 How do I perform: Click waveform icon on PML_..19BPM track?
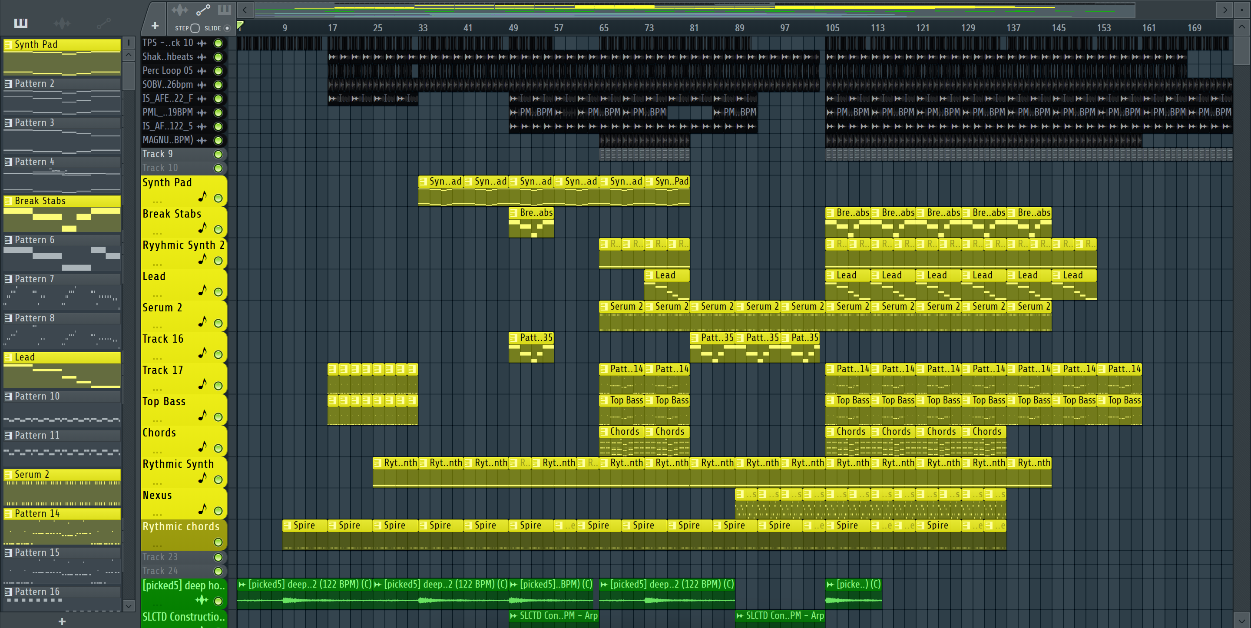pyautogui.click(x=202, y=112)
